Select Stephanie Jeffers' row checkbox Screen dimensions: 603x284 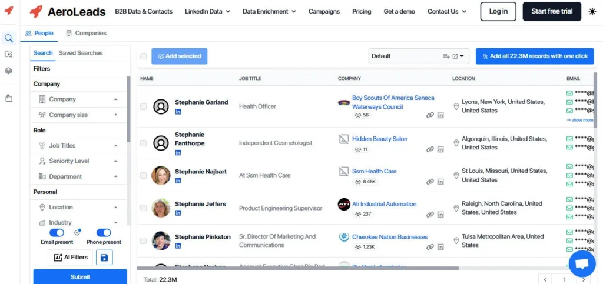pyautogui.click(x=144, y=208)
